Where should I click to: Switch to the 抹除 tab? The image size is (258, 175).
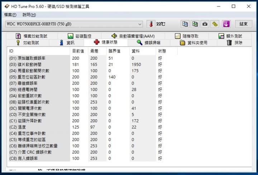click(x=234, y=43)
